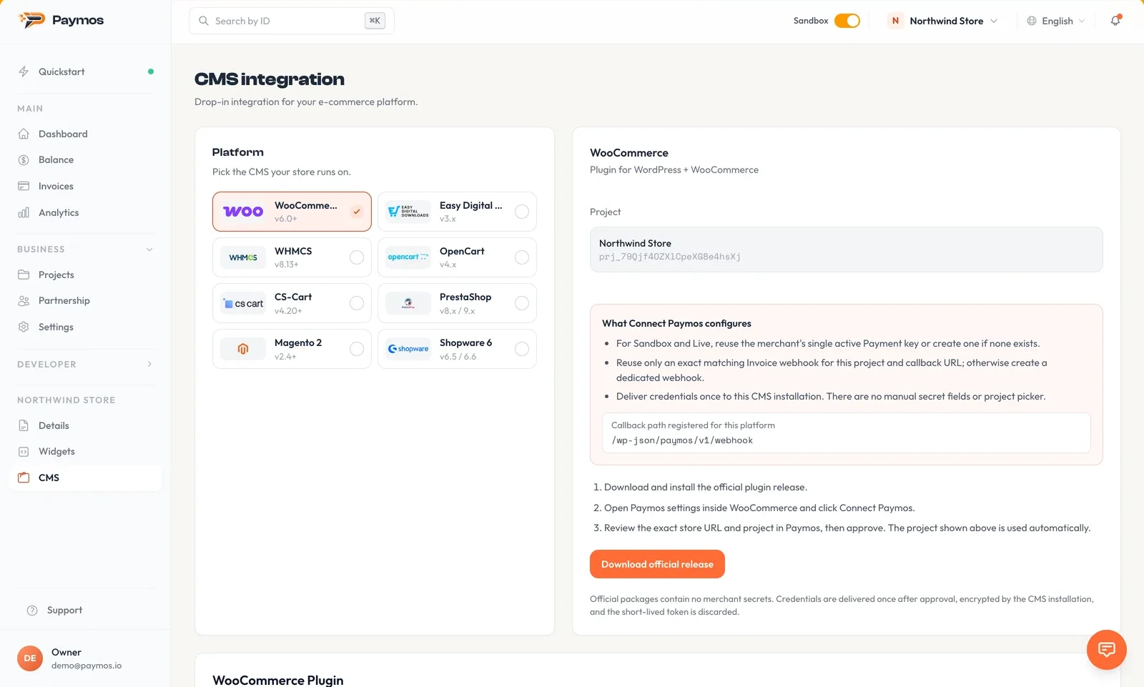Select the Shopware 6 platform radio
Screen dimensions: 1144x687
[522, 349]
